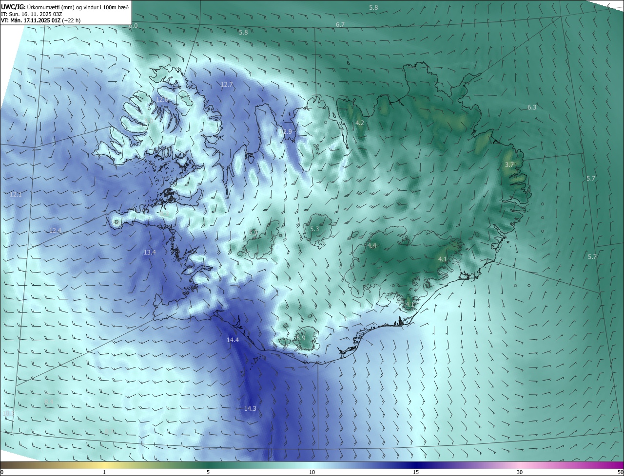
Task: Click the 30 tick on the color scale
Action: point(520,472)
